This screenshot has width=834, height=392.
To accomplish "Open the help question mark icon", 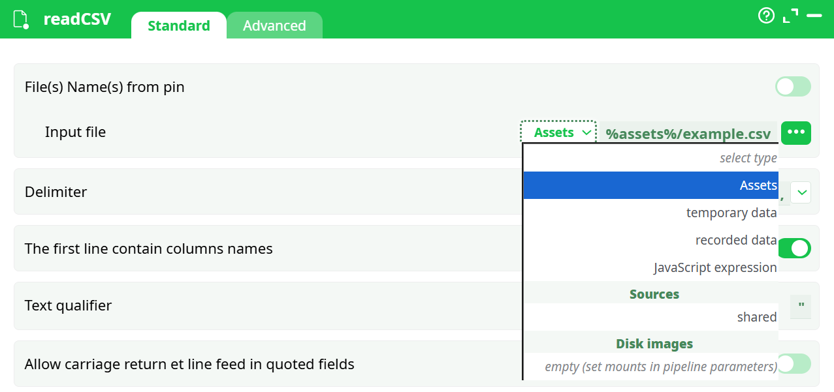I will click(765, 14).
